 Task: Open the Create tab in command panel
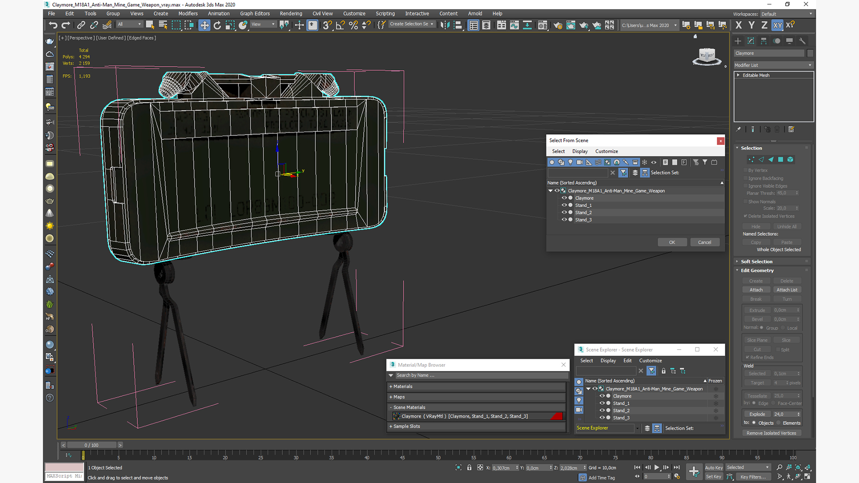738,41
